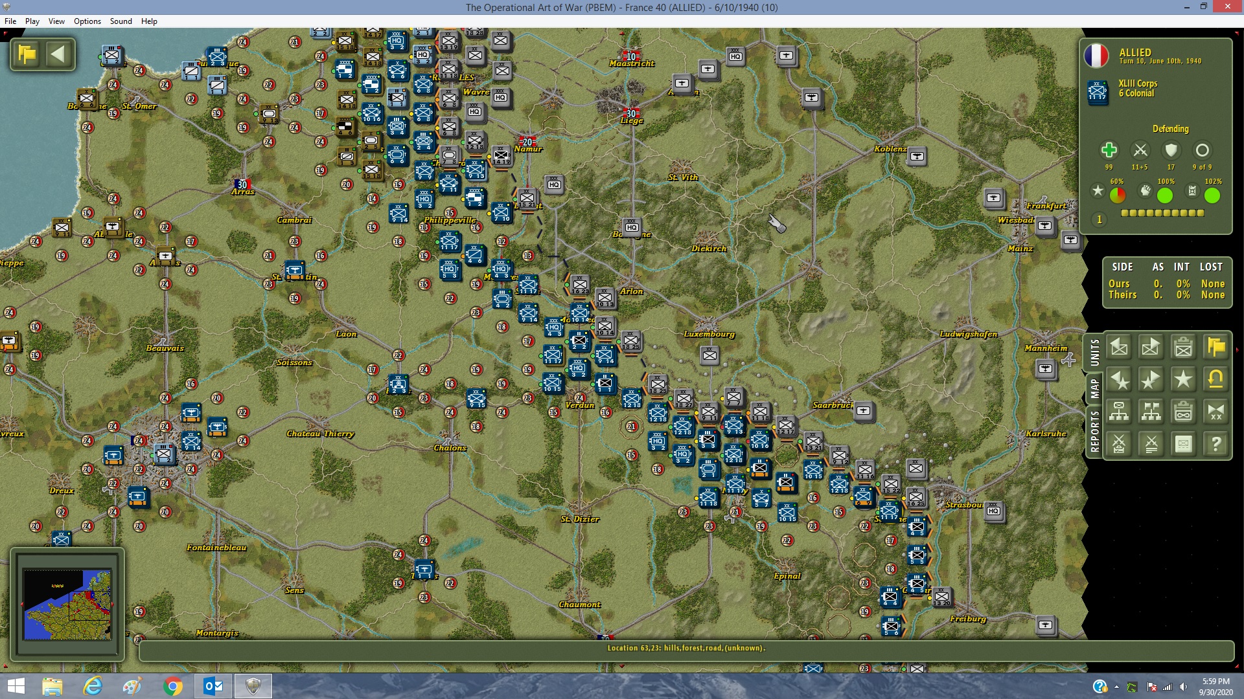Switch to the REPORTS side tab
Screen dimensions: 1244x699
tap(1094, 431)
